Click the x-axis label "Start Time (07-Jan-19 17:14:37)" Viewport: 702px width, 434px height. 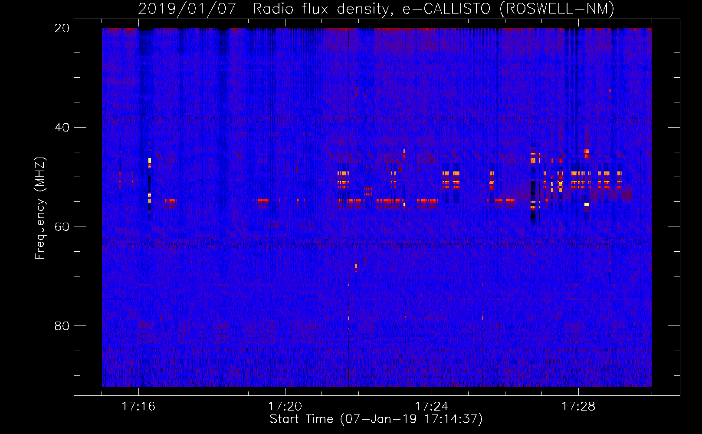(x=376, y=419)
